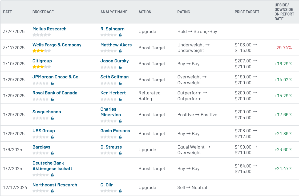This screenshot has width=299, height=196.
Task: Sort by the BROKERAGE column header
Action: (43, 12)
